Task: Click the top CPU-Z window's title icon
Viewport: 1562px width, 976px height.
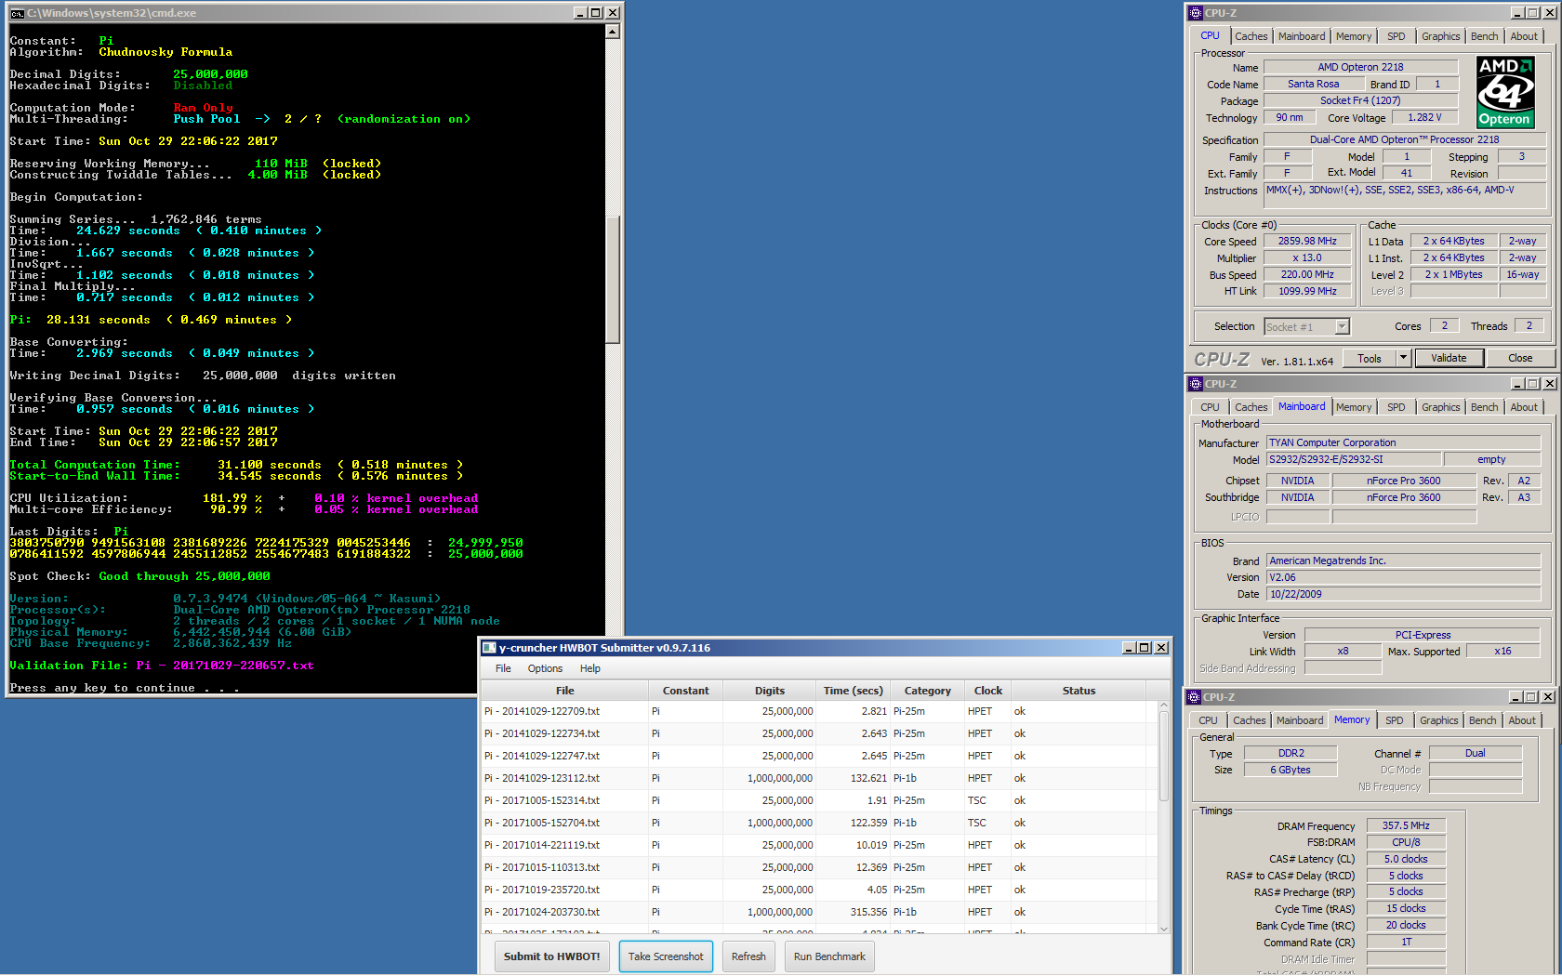Action: (x=1196, y=13)
